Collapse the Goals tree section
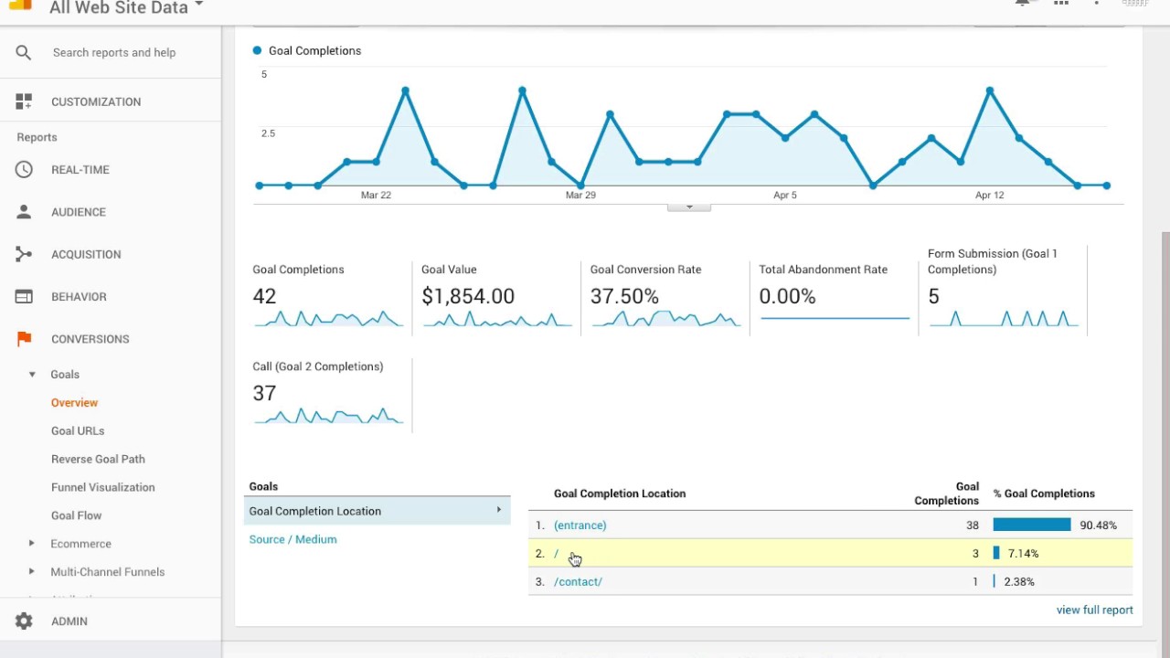Image resolution: width=1170 pixels, height=658 pixels. click(32, 375)
